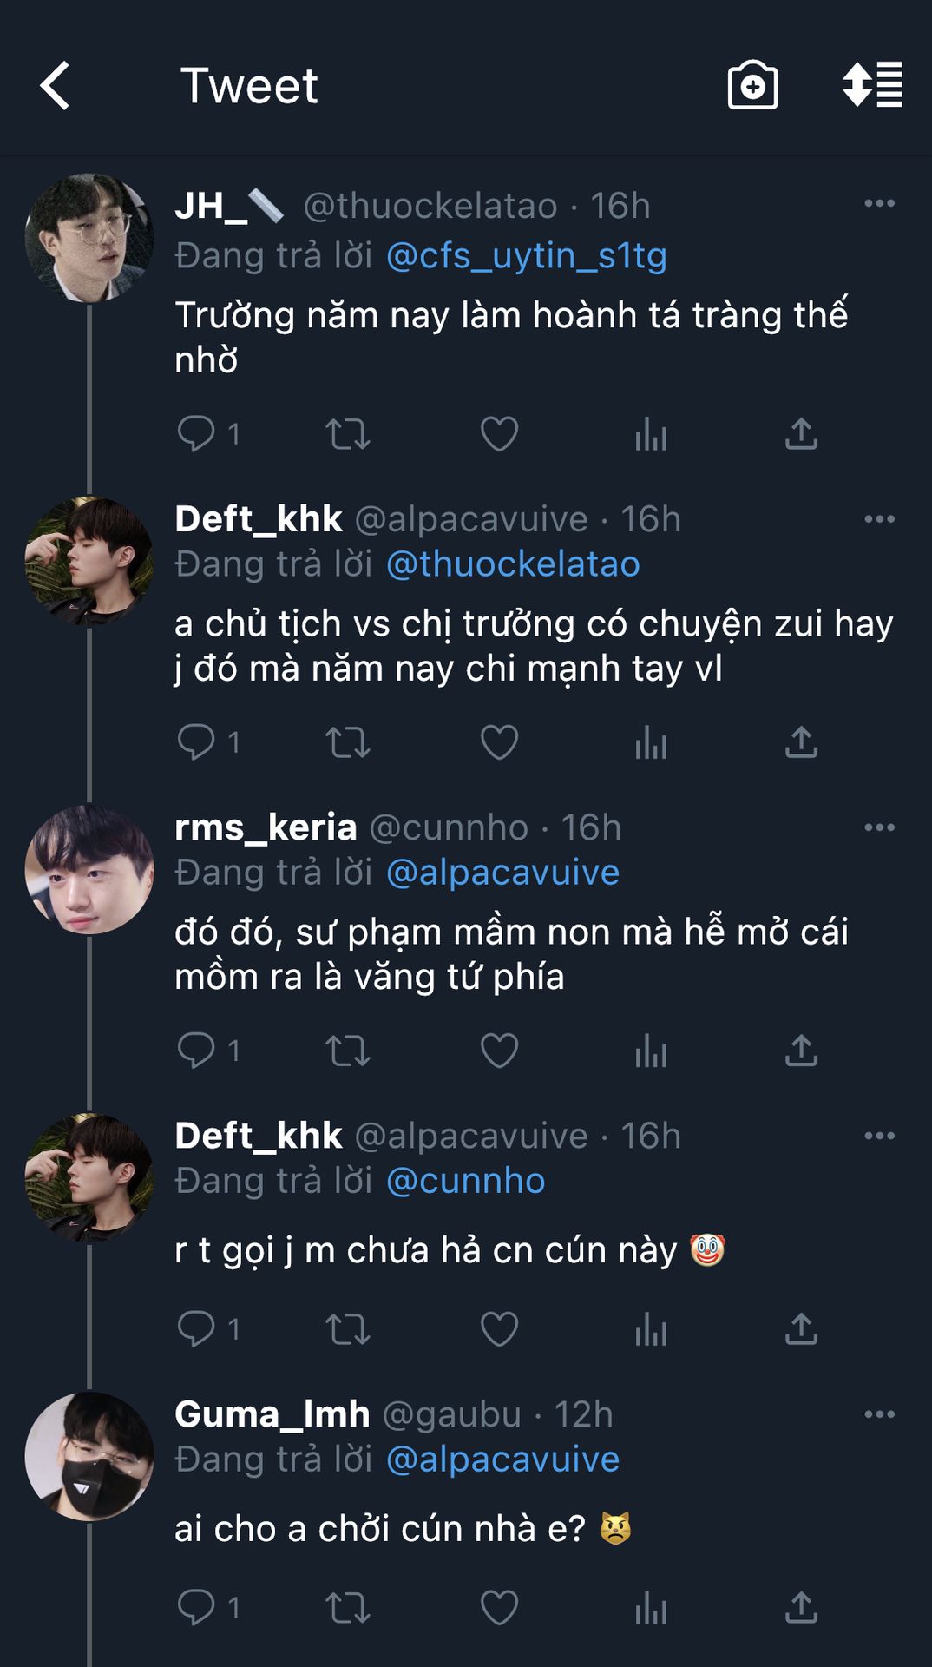932x1667 pixels.
Task: Retweet the first Deft_khk reply
Action: tap(348, 742)
